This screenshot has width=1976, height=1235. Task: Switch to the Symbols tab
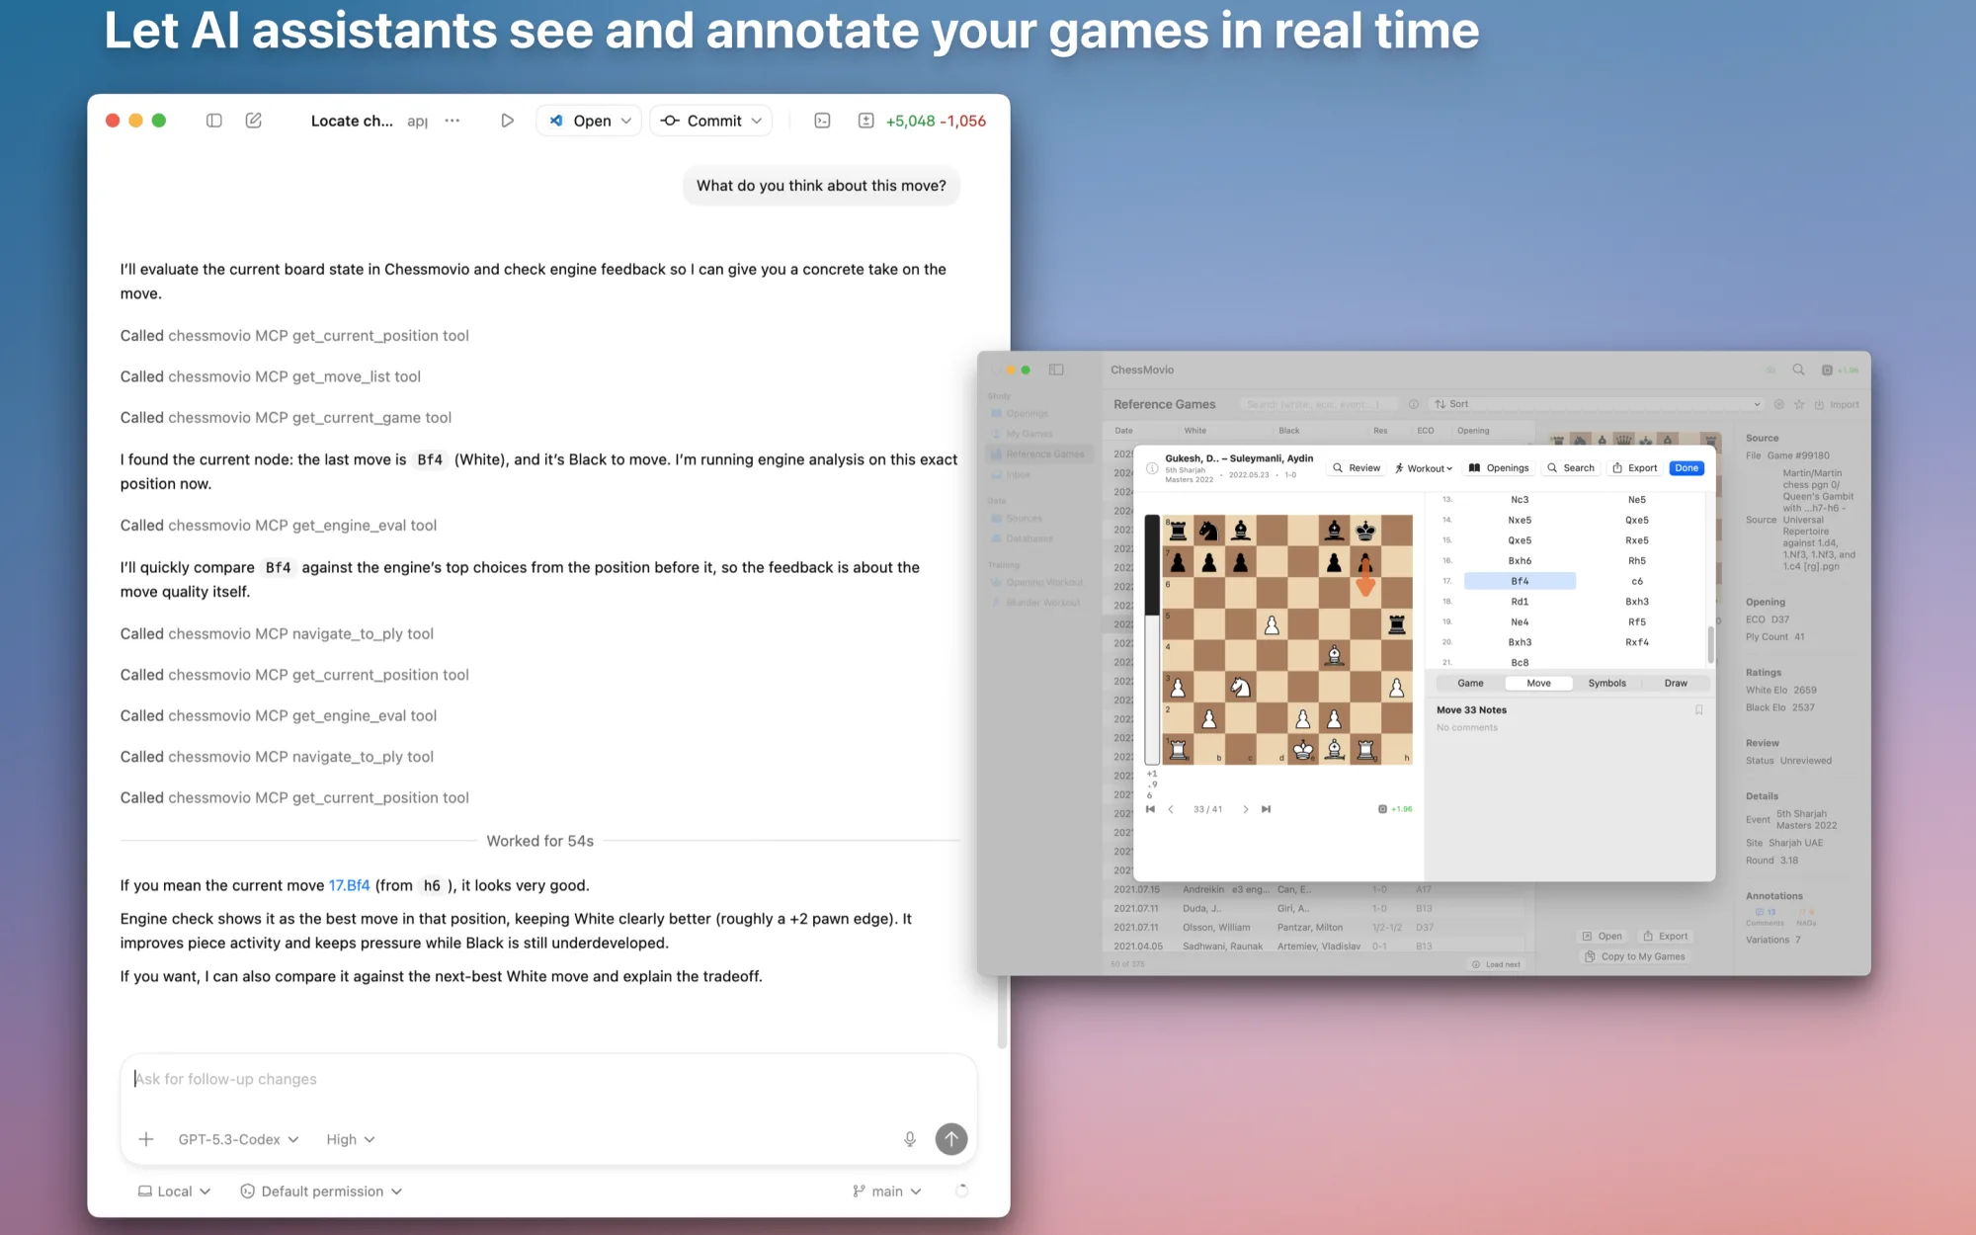(1606, 683)
